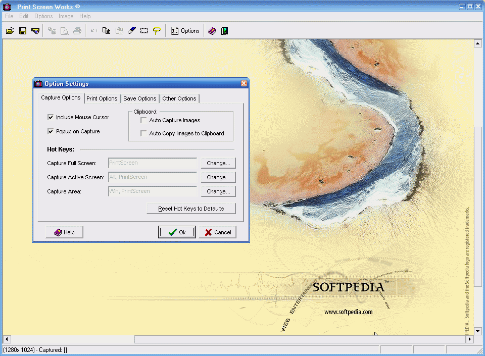
Task: Confirm settings with the Ok button
Action: click(x=177, y=232)
